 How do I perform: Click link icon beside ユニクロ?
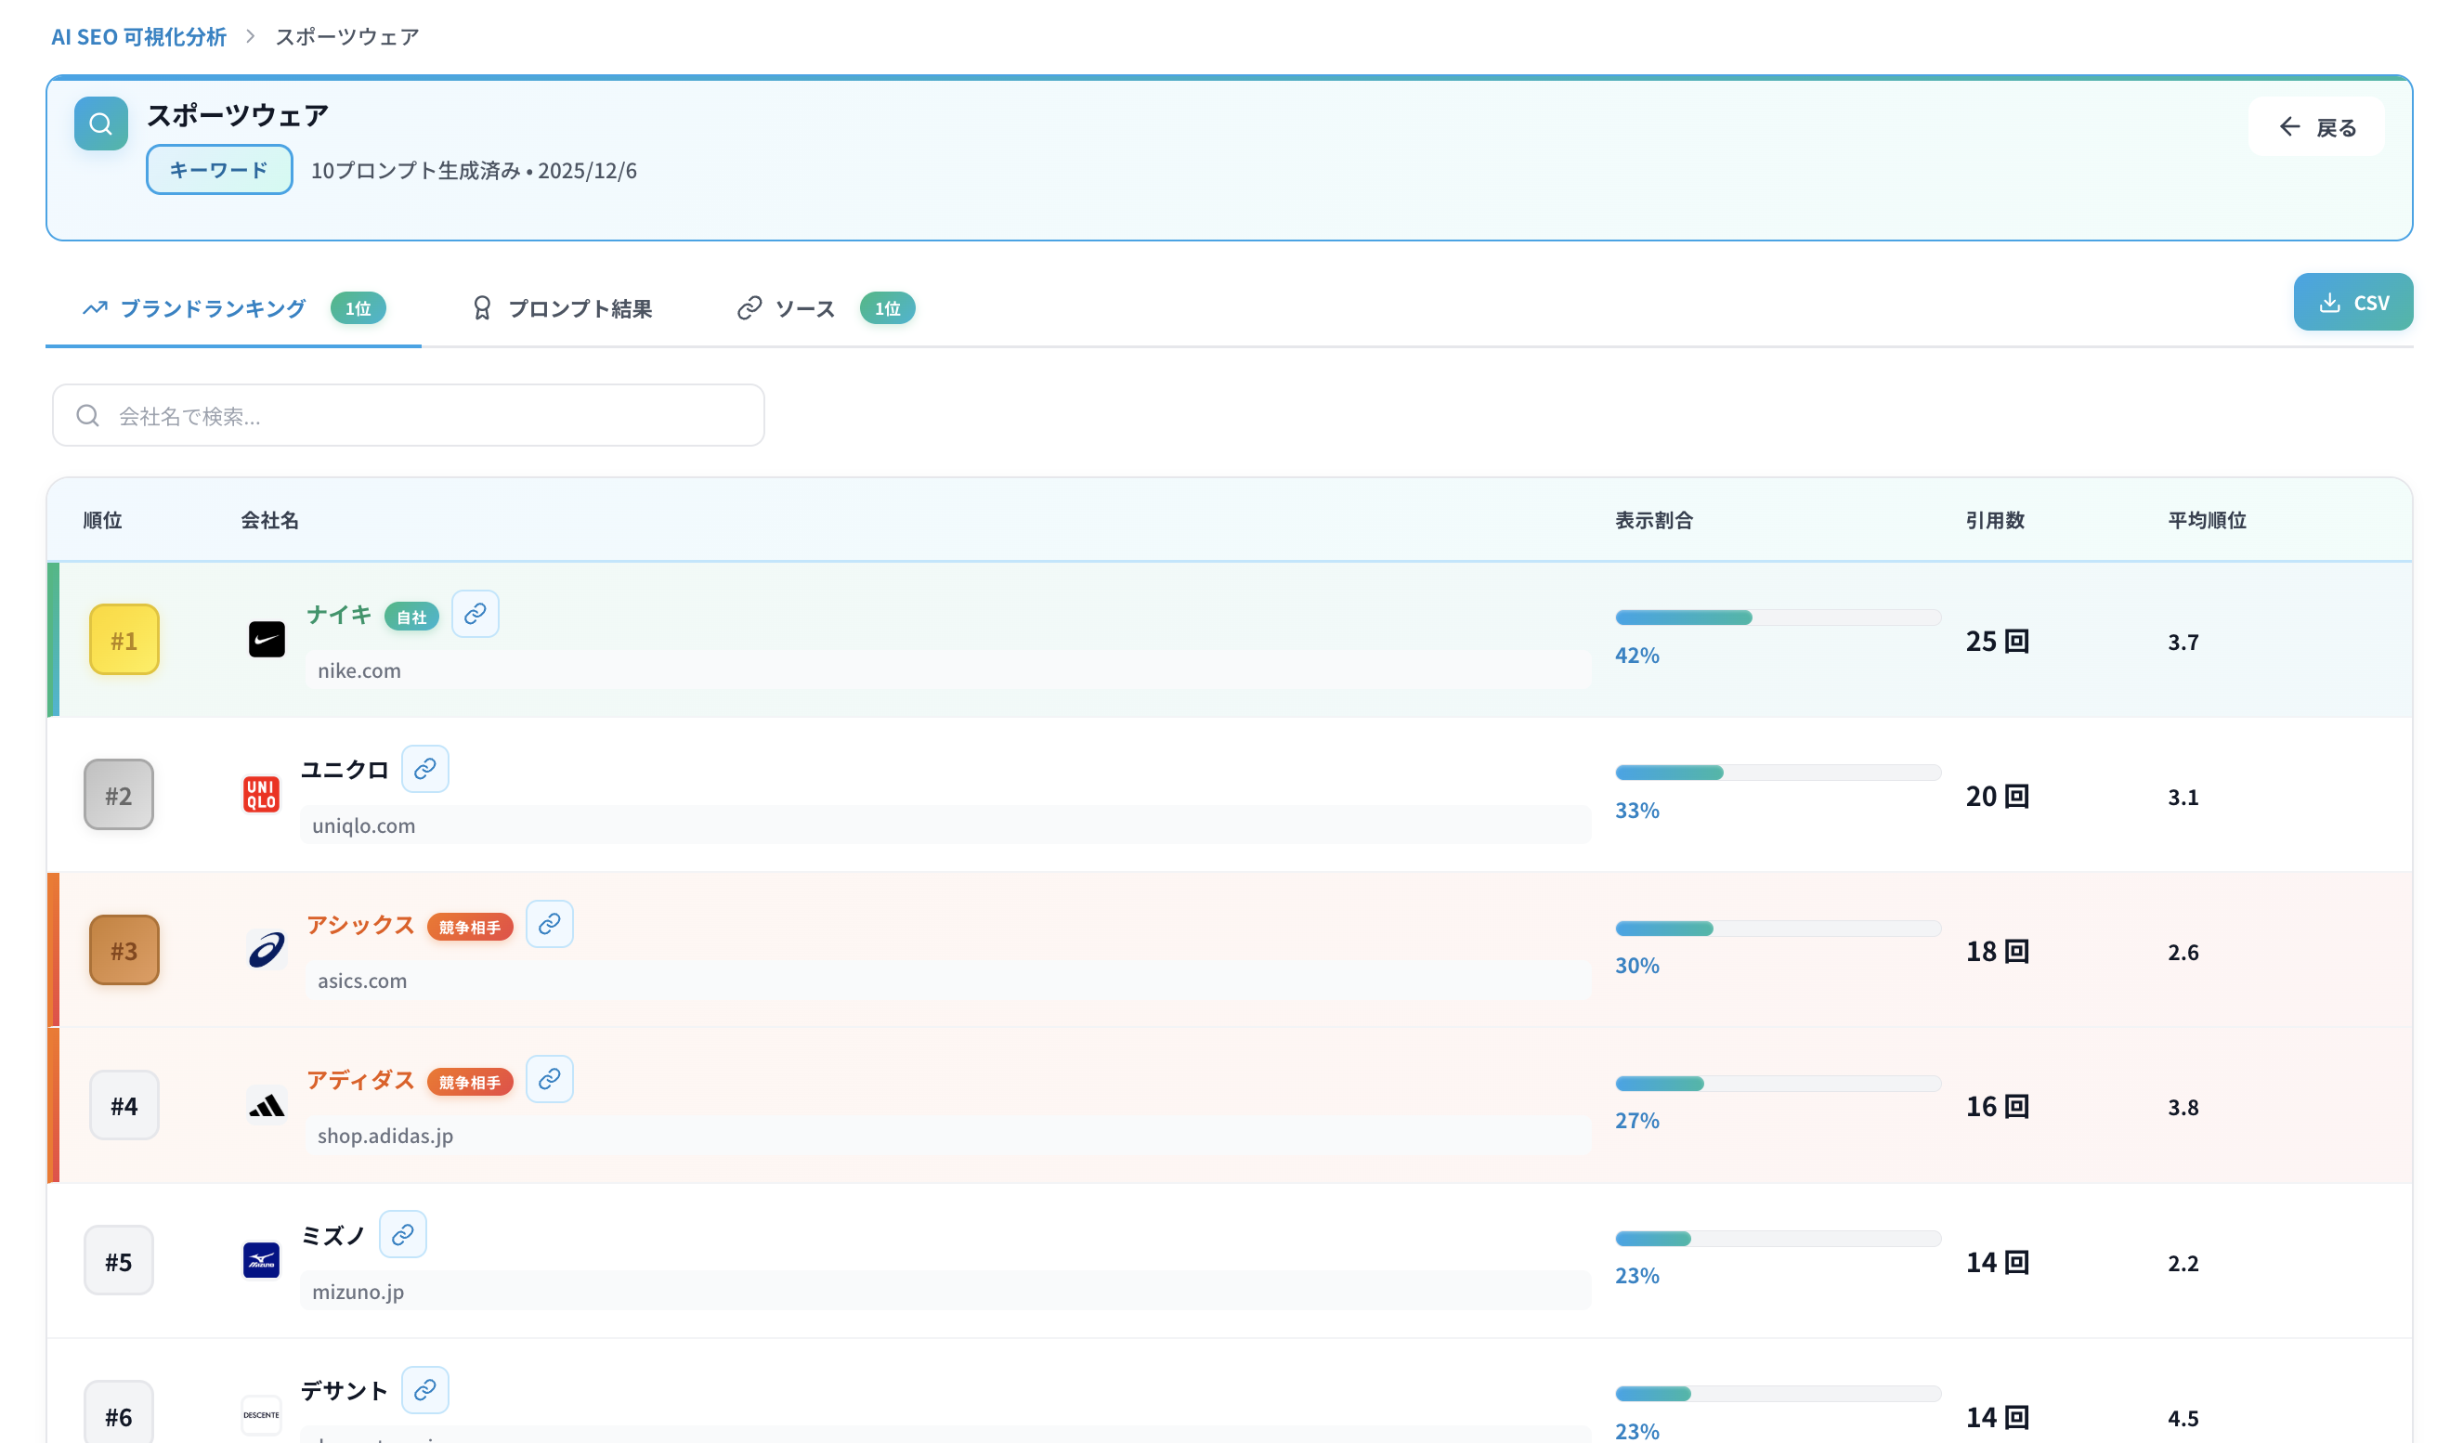click(x=425, y=769)
